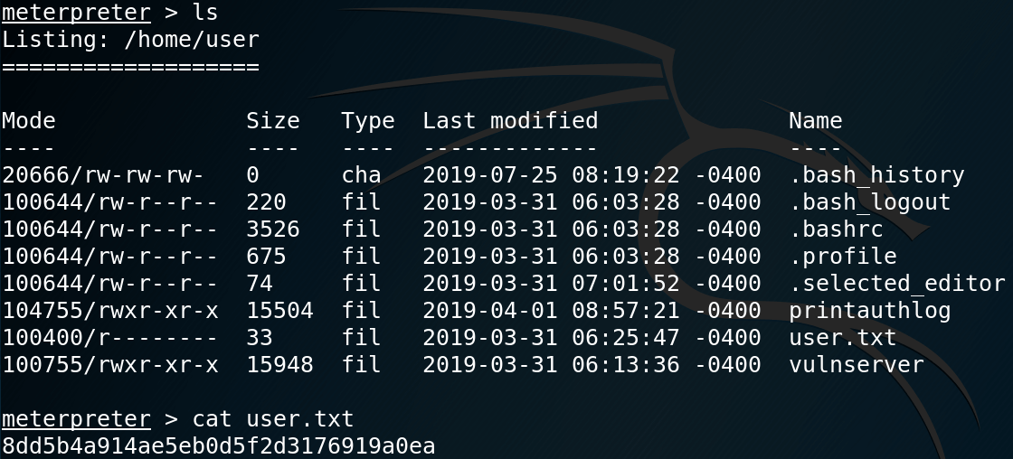The height and width of the screenshot is (459, 1013).
Task: Click the Mode column header
Action: pos(29,121)
